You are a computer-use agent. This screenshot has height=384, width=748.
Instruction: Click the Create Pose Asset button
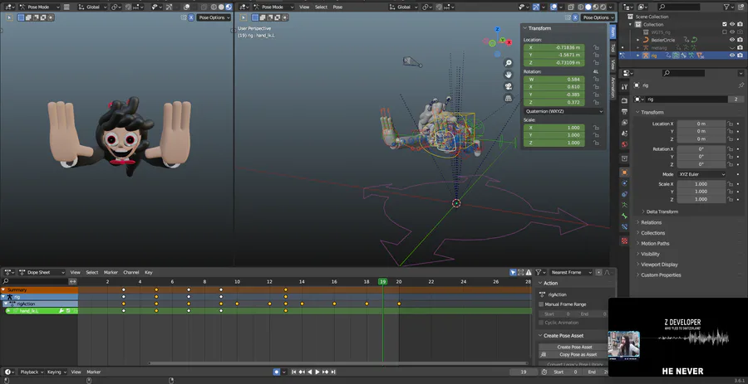click(574, 347)
